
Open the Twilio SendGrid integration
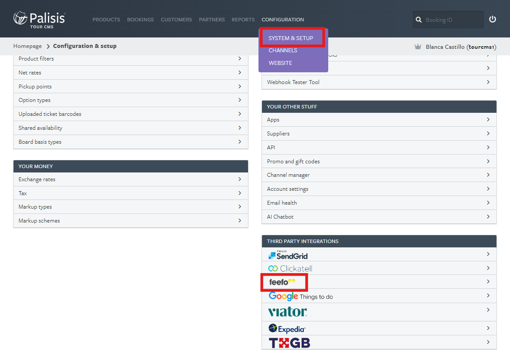tap(288, 255)
